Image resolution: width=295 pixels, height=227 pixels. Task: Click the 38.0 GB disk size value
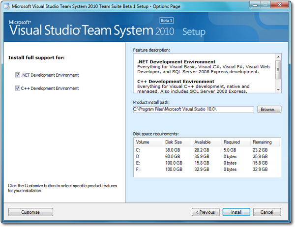click(x=173, y=150)
